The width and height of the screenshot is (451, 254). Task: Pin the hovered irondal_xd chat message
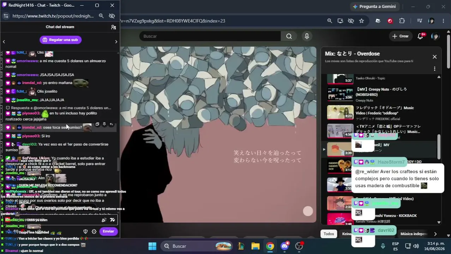104,124
